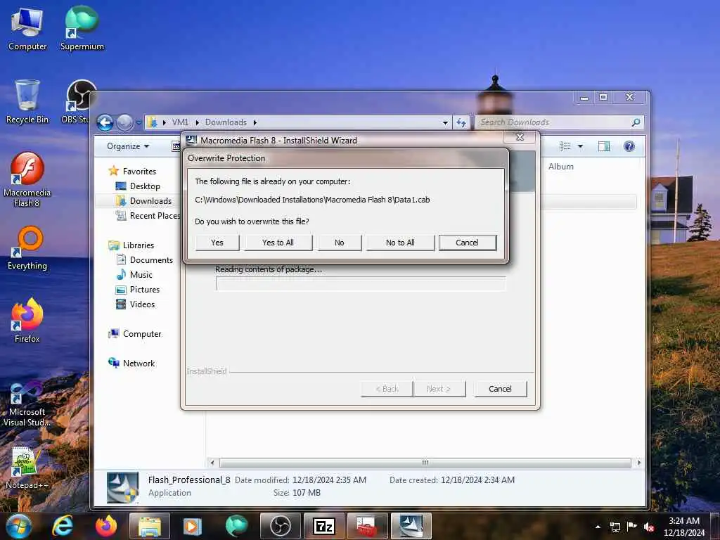
Task: Select Macromedia Flash 8 desktop icon
Action: pyautogui.click(x=27, y=179)
